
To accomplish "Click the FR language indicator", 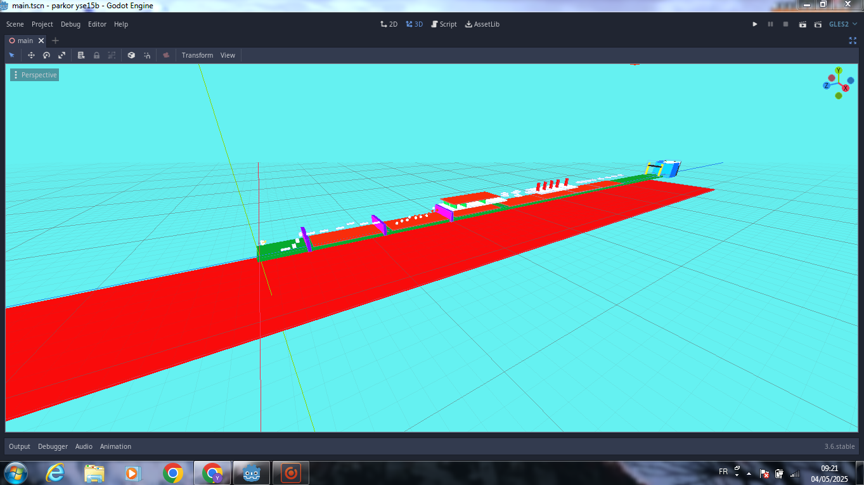I will pos(723,472).
